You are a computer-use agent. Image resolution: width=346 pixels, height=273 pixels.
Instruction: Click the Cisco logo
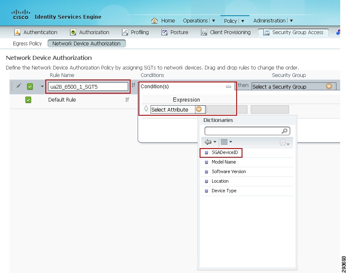(x=20, y=15)
